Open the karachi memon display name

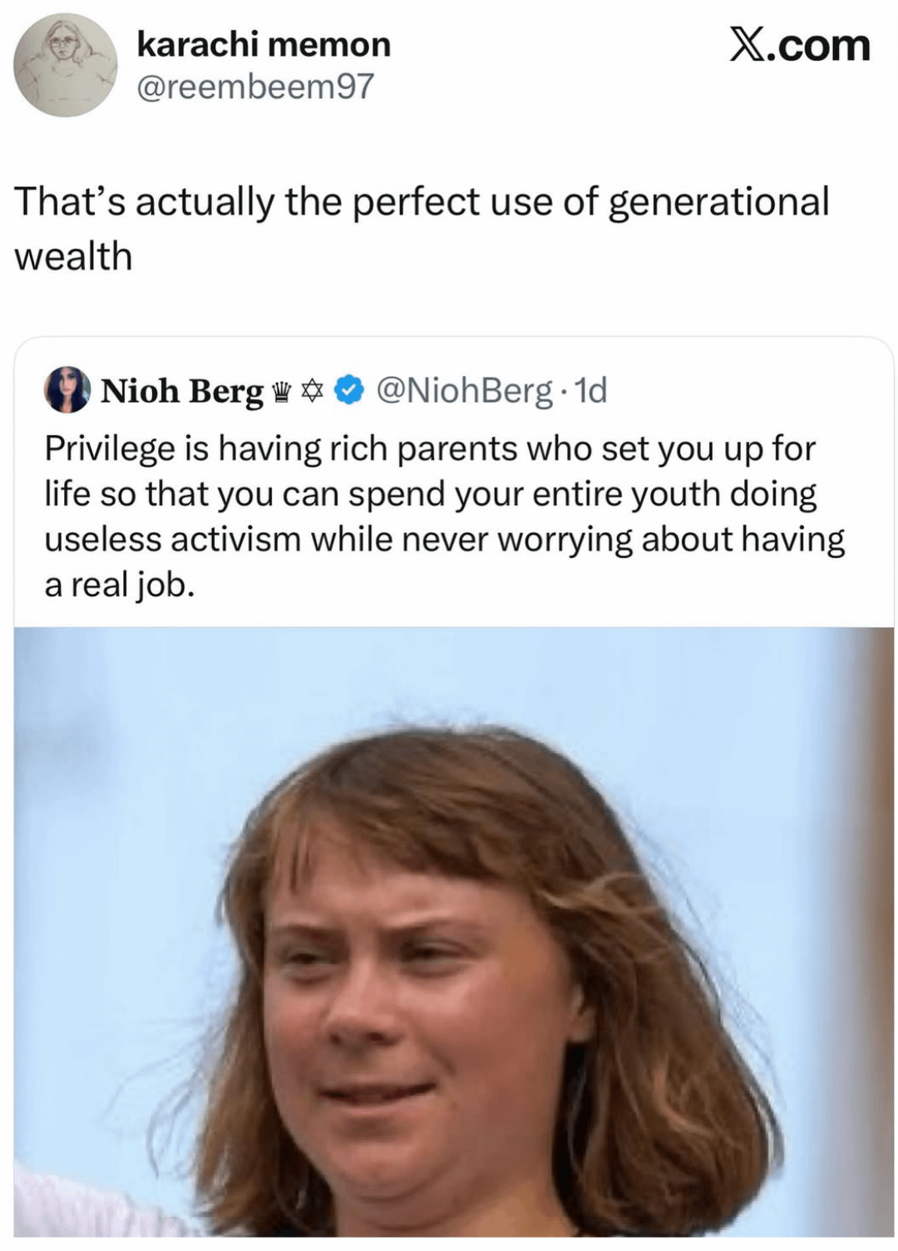coord(263,45)
